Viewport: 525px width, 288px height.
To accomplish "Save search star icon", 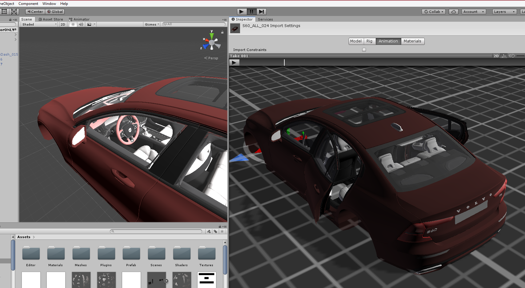I will point(222,231).
